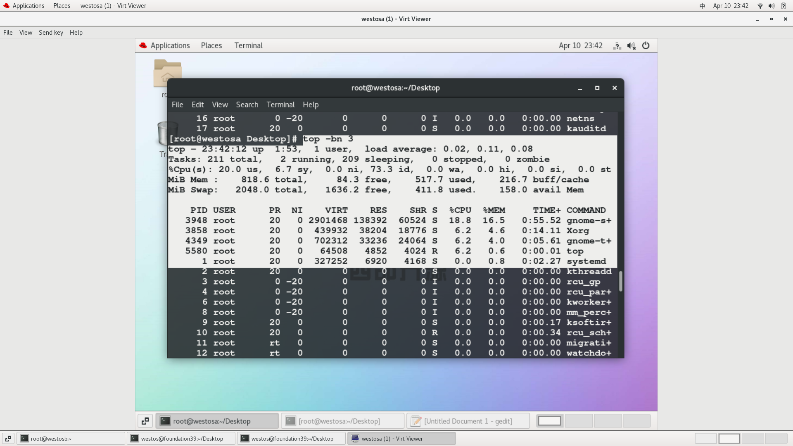Open guest Terminal app menu
This screenshot has width=793, height=446.
(x=248, y=45)
